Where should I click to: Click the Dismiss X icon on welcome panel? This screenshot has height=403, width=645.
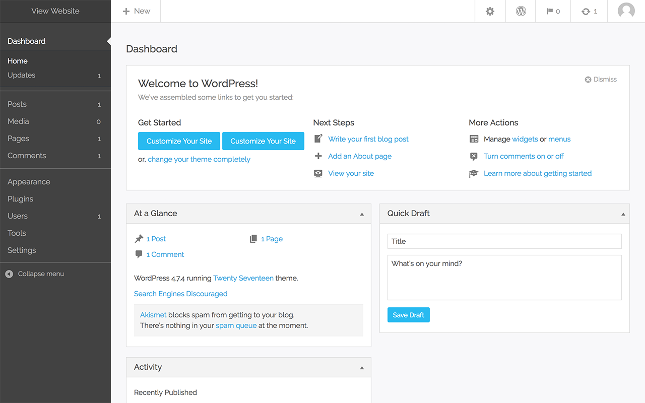[x=588, y=80]
